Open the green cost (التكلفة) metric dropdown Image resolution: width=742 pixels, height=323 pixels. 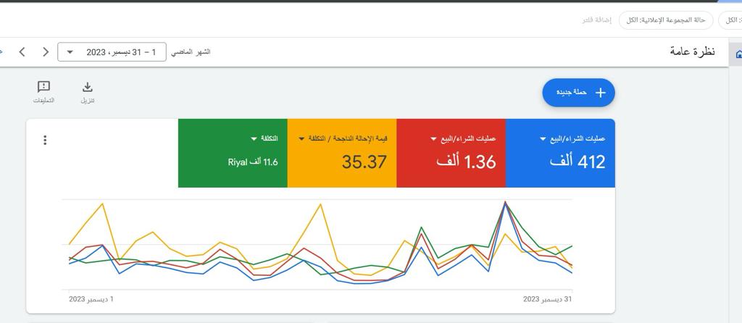(254, 138)
